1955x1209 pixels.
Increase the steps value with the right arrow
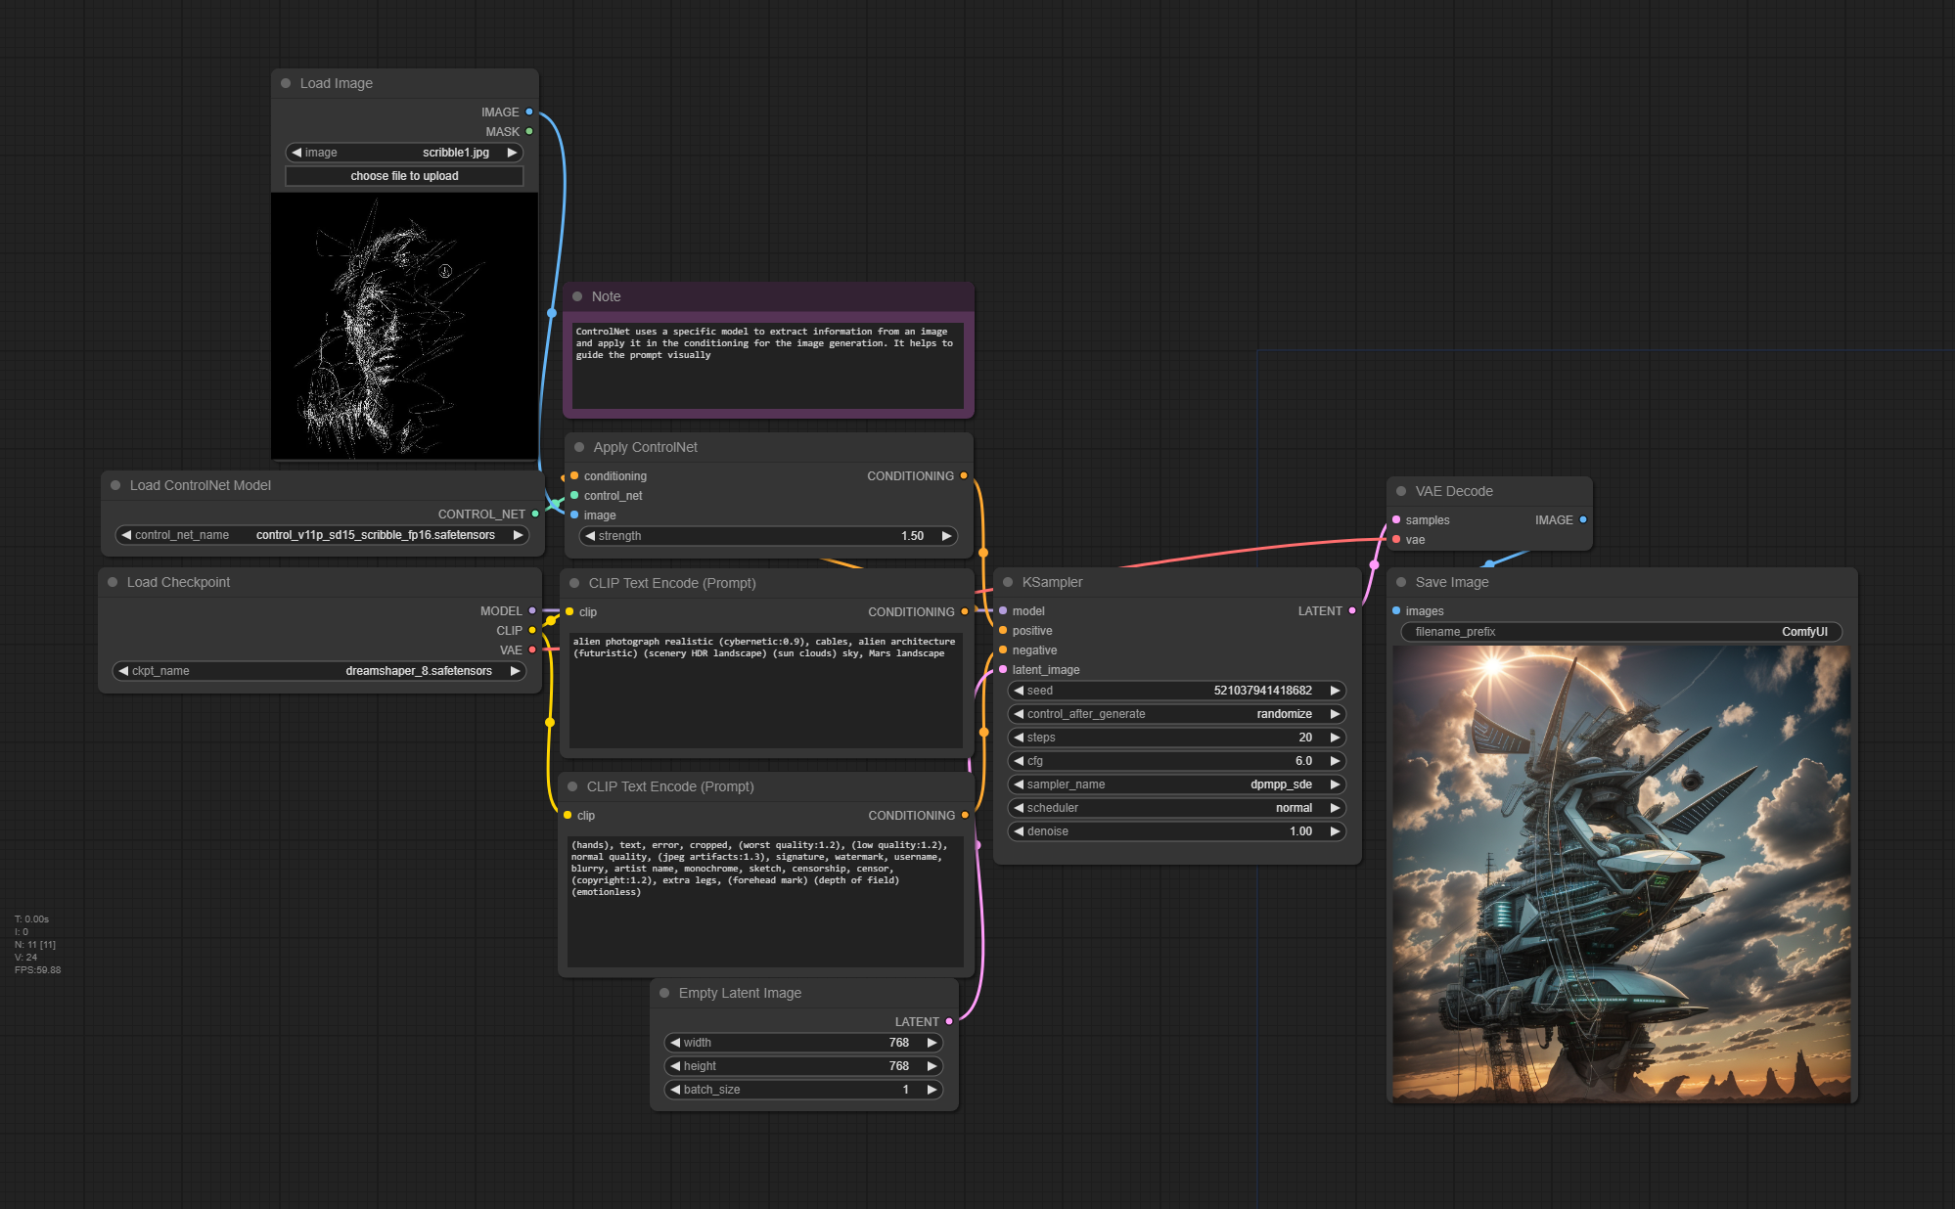pyautogui.click(x=1335, y=738)
